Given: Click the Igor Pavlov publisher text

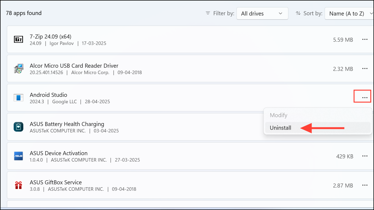Looking at the screenshot, I should pos(62,43).
